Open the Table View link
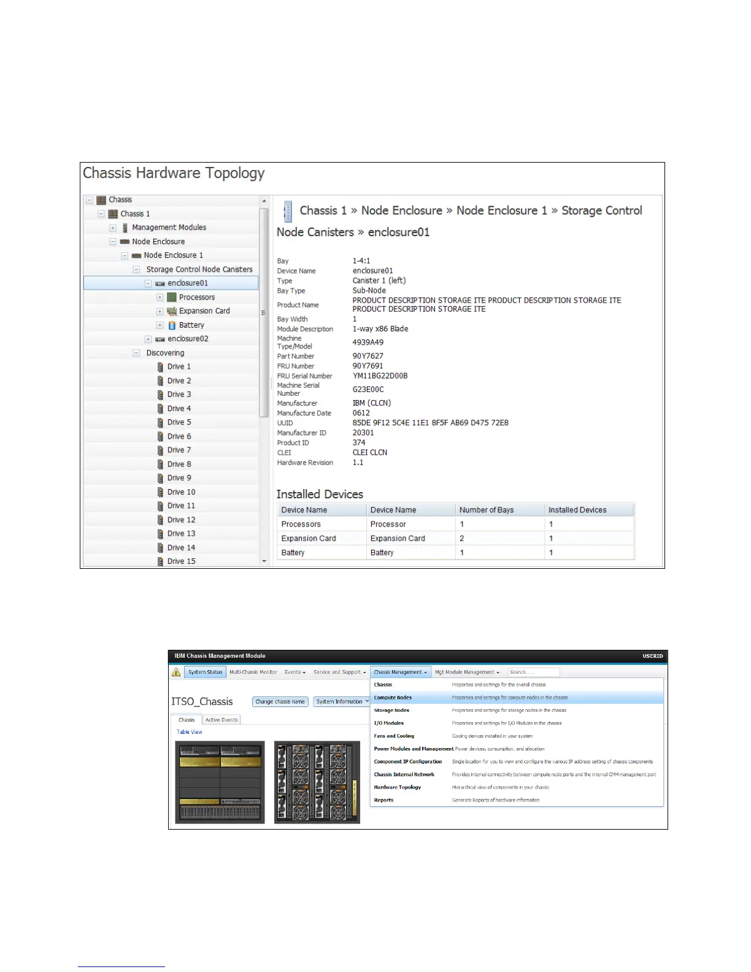 tap(190, 732)
